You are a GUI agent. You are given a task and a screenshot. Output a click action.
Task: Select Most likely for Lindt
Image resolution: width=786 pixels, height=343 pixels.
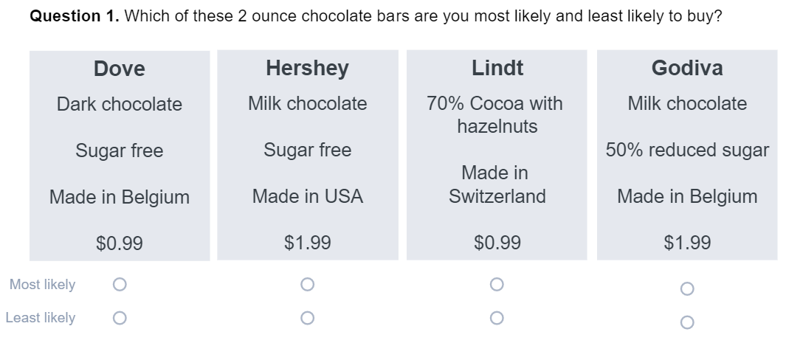click(x=497, y=285)
